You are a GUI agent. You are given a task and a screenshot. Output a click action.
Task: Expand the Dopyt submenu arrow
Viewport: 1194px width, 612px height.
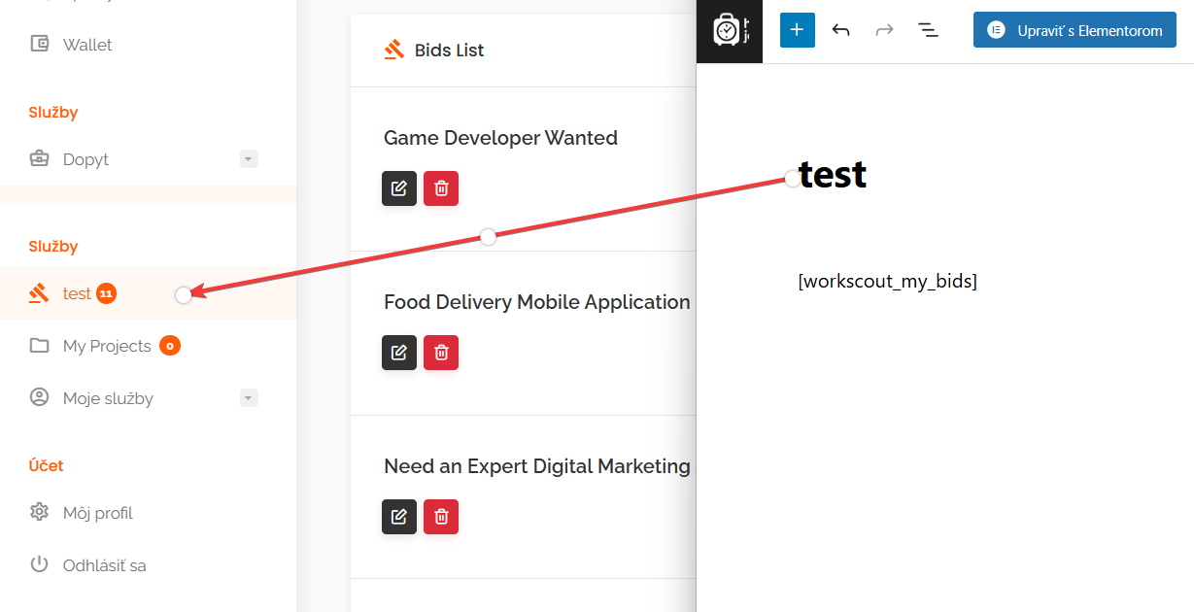click(x=249, y=159)
